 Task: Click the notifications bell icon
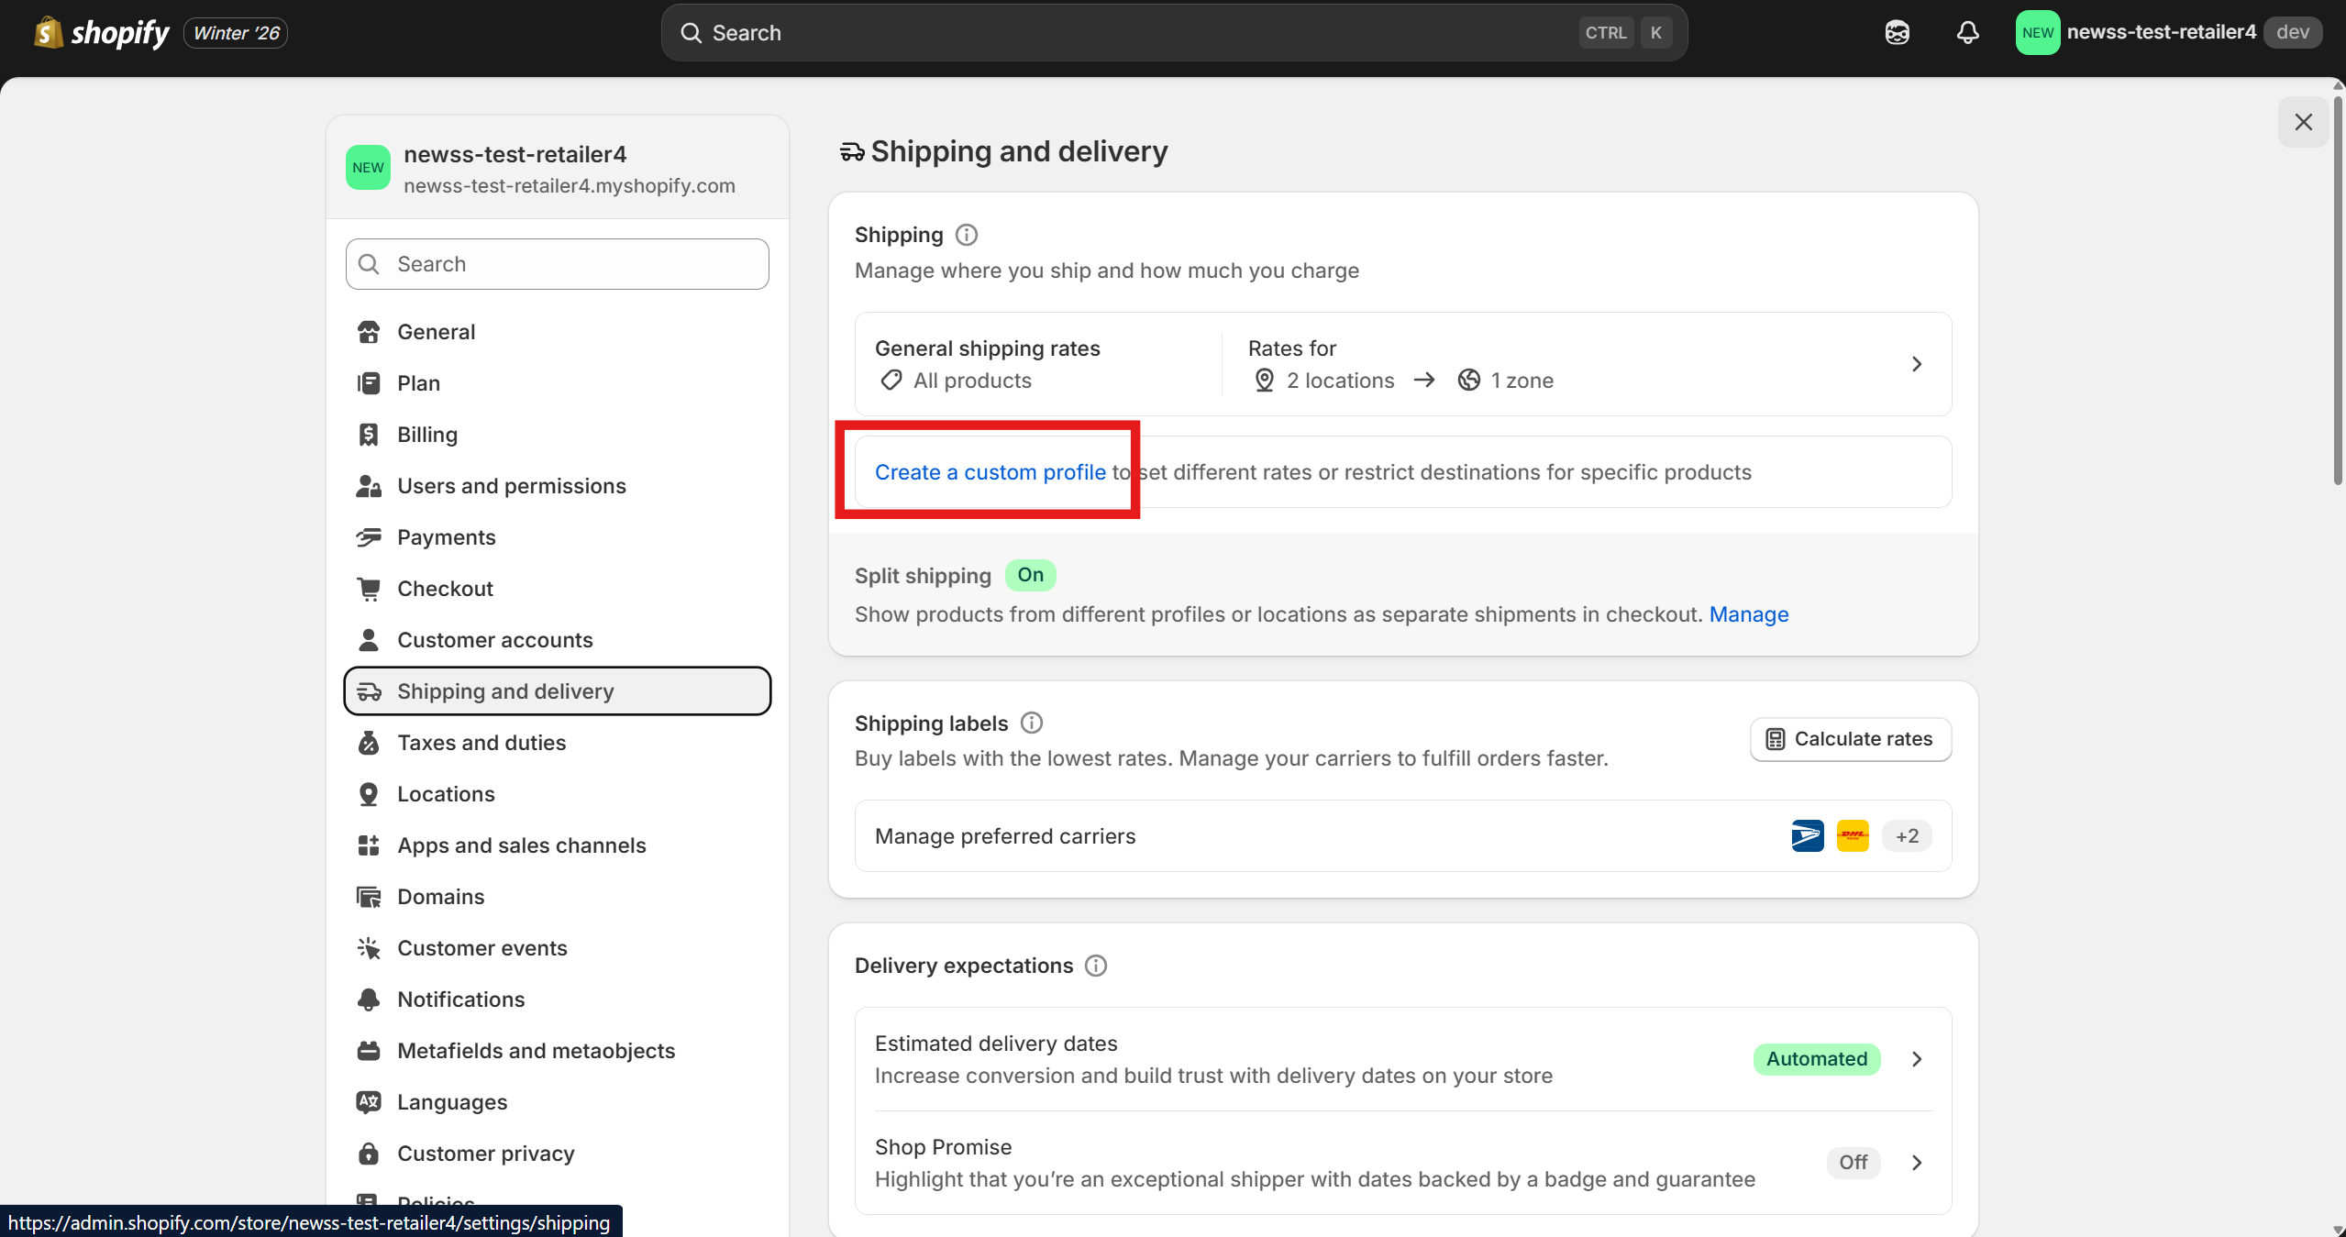(x=1967, y=33)
